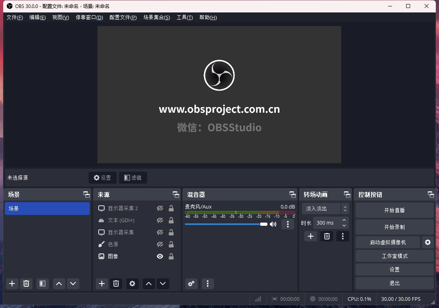Toggle visibility of the 显示器采集 source
Image resolution: width=439 pixels, height=308 pixels.
(160, 232)
